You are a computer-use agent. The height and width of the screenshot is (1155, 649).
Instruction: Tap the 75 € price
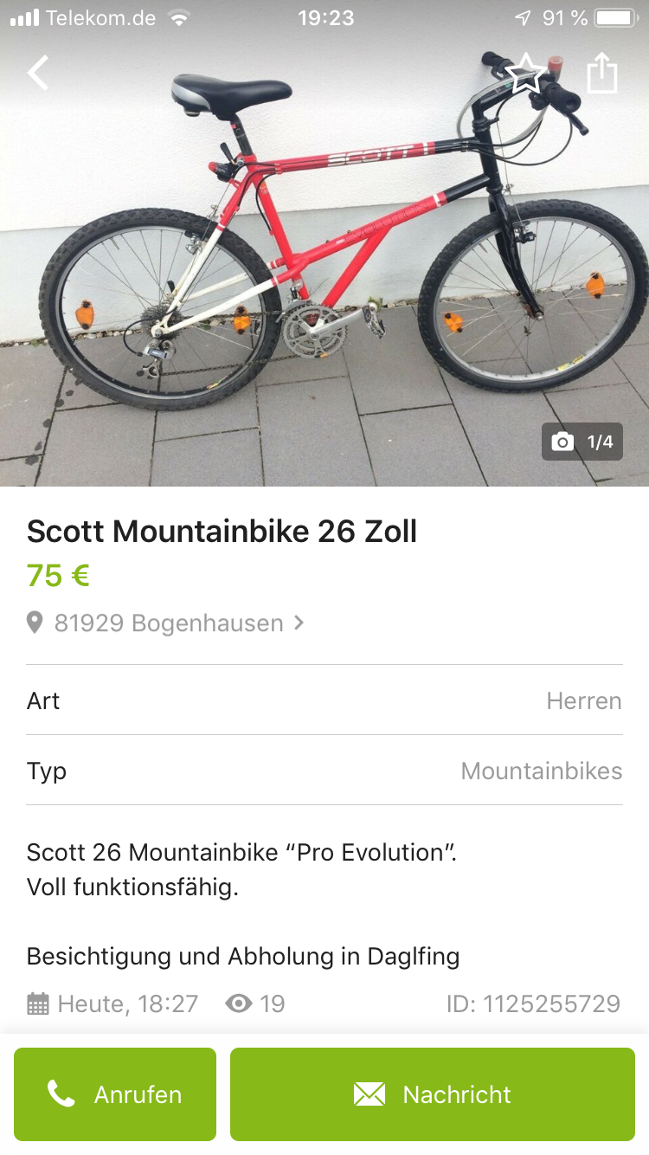(59, 576)
